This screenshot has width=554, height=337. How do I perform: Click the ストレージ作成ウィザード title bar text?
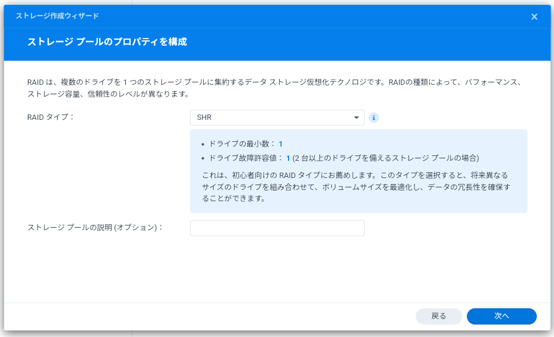click(x=57, y=16)
